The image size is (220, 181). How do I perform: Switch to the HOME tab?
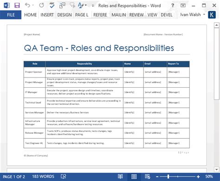pos(31,15)
